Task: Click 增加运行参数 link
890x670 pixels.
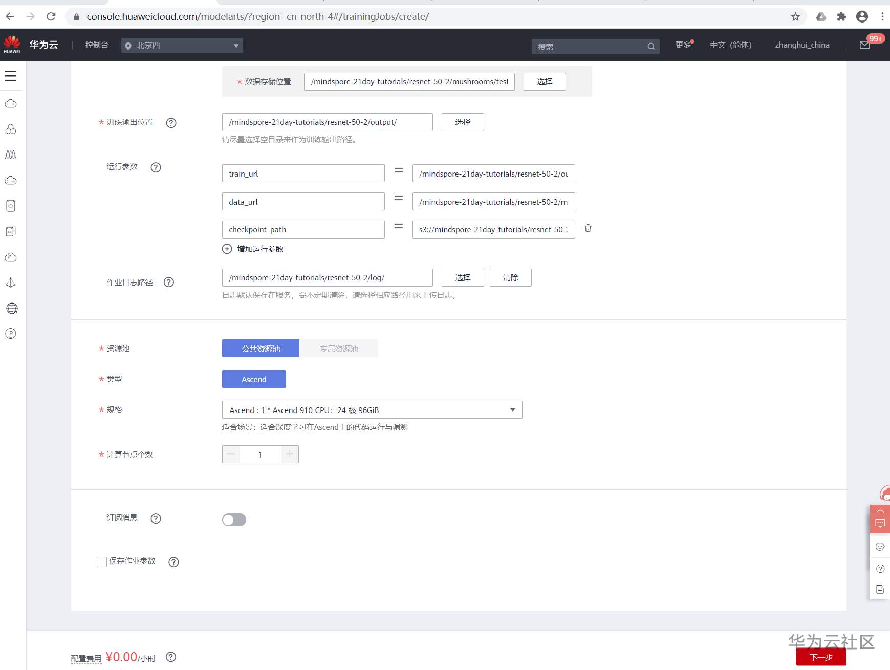Action: [x=260, y=249]
